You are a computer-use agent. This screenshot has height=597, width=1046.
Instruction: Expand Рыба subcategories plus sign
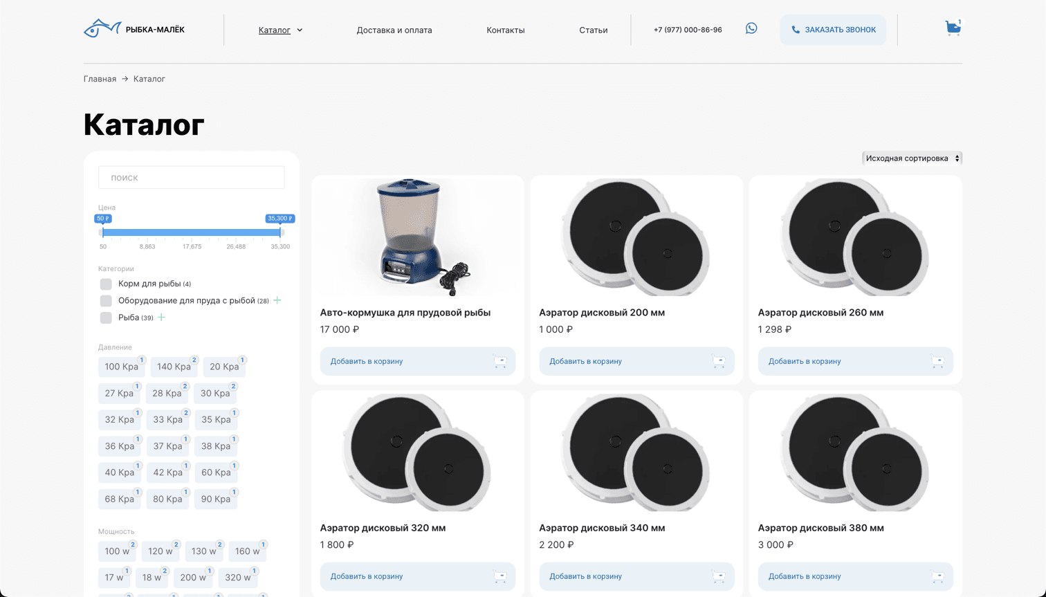(162, 318)
